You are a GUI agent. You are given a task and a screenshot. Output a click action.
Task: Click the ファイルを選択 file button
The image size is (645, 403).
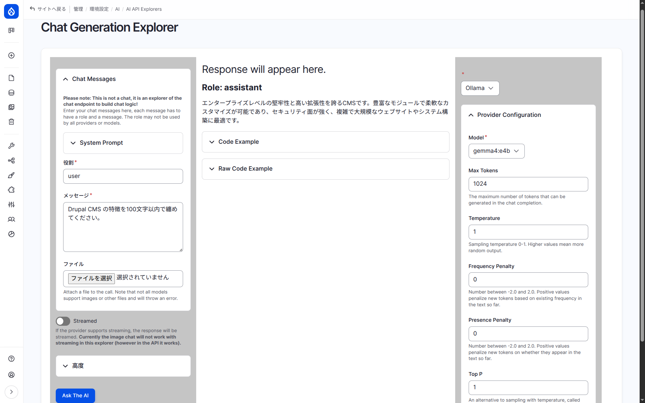[x=91, y=278]
